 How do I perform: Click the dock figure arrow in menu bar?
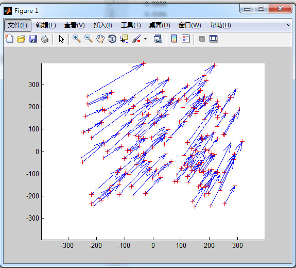tap(287, 25)
